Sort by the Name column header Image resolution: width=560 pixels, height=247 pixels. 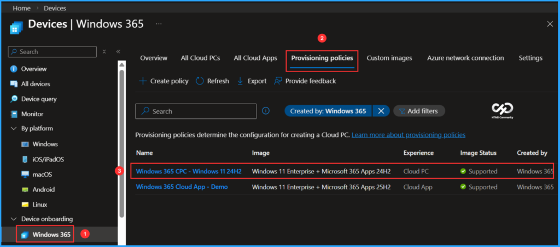(144, 153)
